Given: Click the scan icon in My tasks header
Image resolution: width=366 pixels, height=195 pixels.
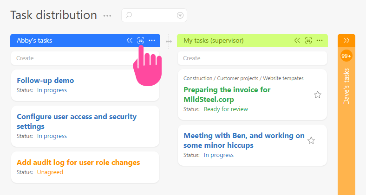Looking at the screenshot, I should click(x=308, y=40).
